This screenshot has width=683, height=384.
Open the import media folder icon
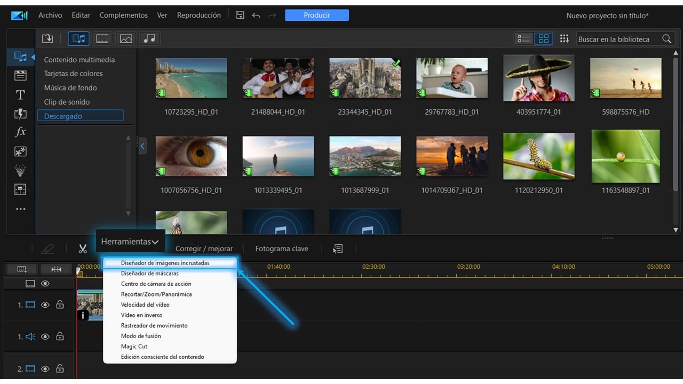tap(47, 38)
